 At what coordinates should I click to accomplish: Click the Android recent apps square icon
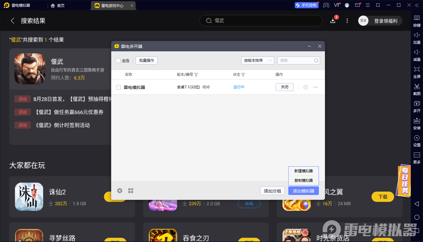(417, 231)
